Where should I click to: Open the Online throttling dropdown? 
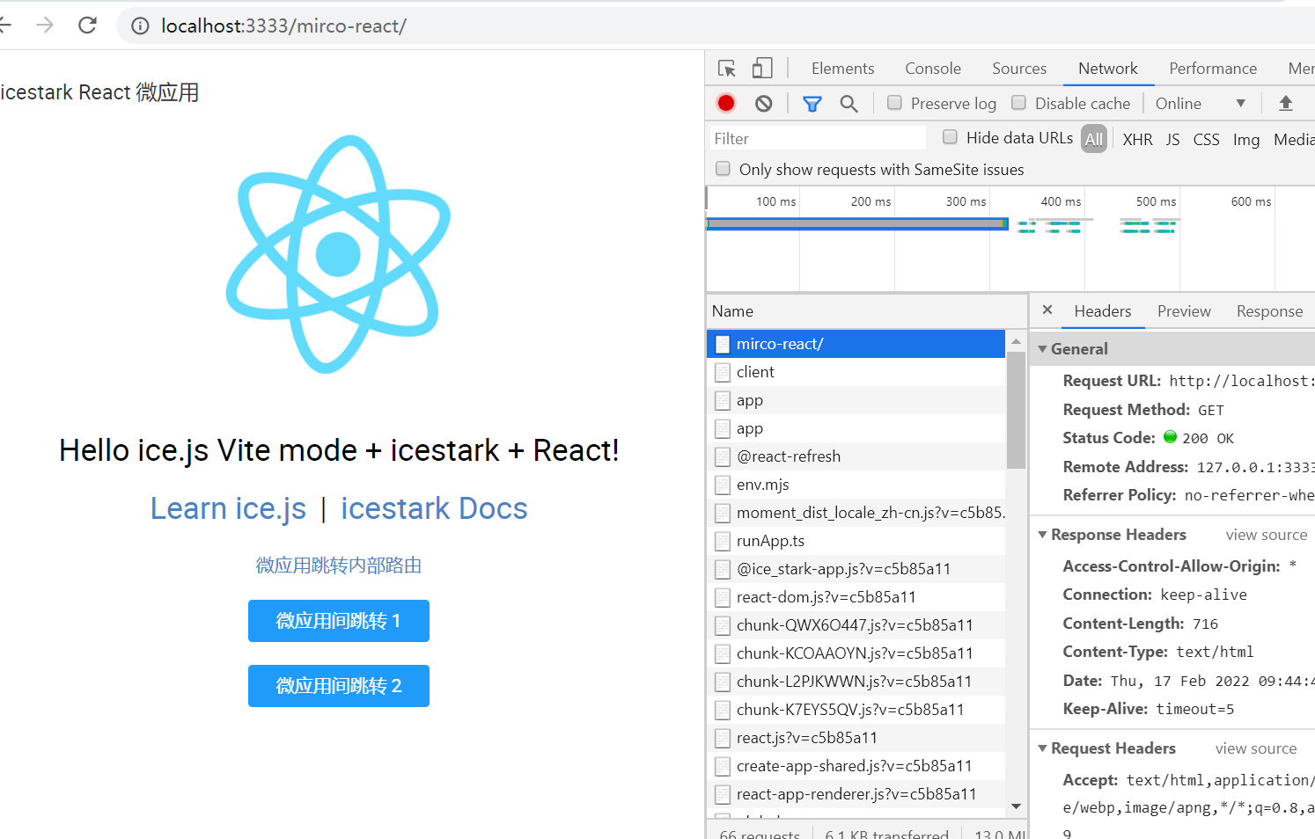(1201, 103)
